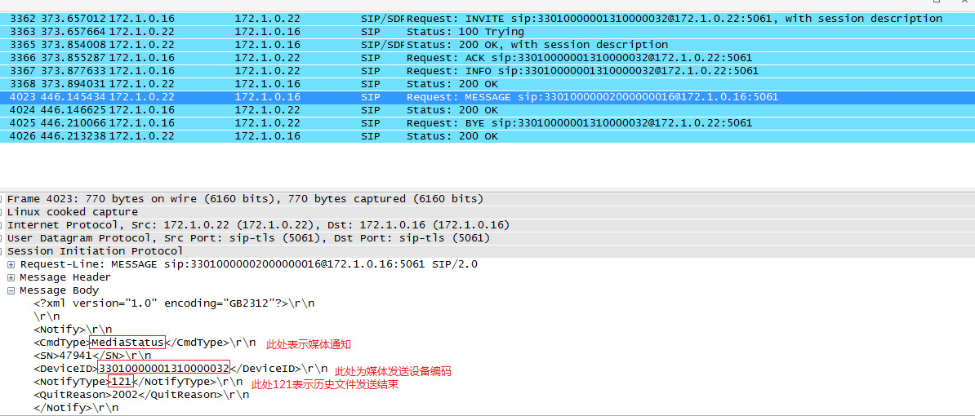This screenshot has width=975, height=416.
Task: Expand the Request-Line tree node
Action: 11,264
